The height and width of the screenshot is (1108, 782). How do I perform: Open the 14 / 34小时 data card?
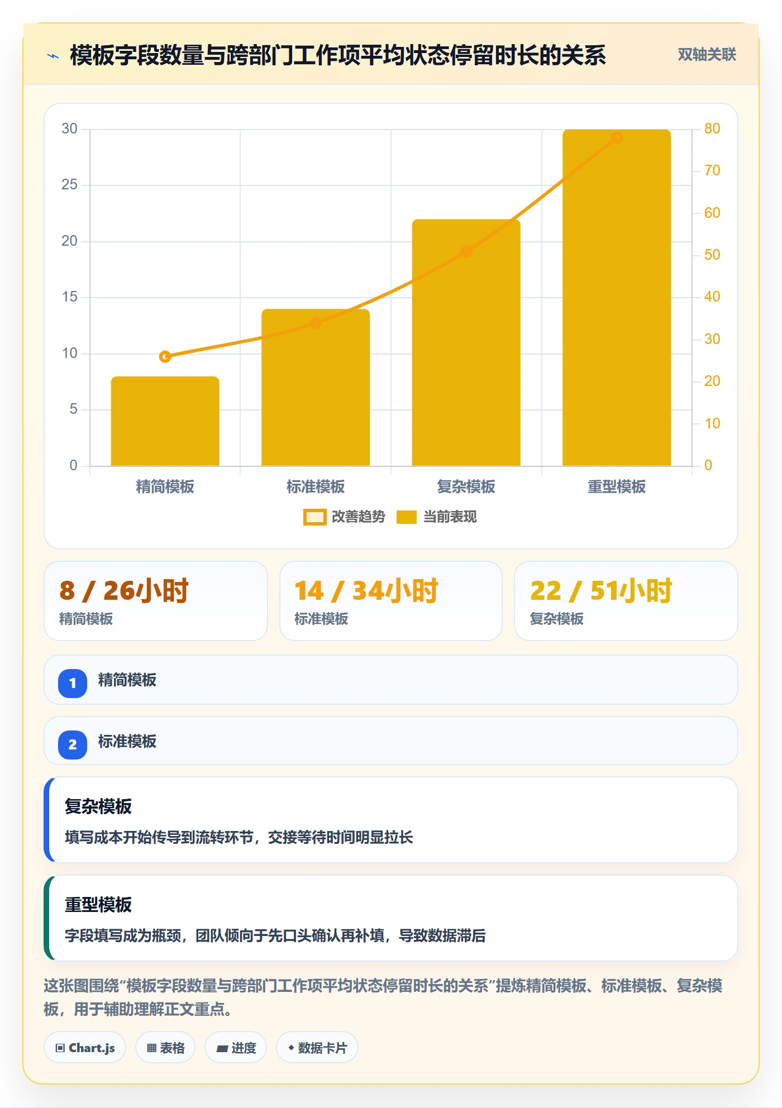pyautogui.click(x=391, y=601)
